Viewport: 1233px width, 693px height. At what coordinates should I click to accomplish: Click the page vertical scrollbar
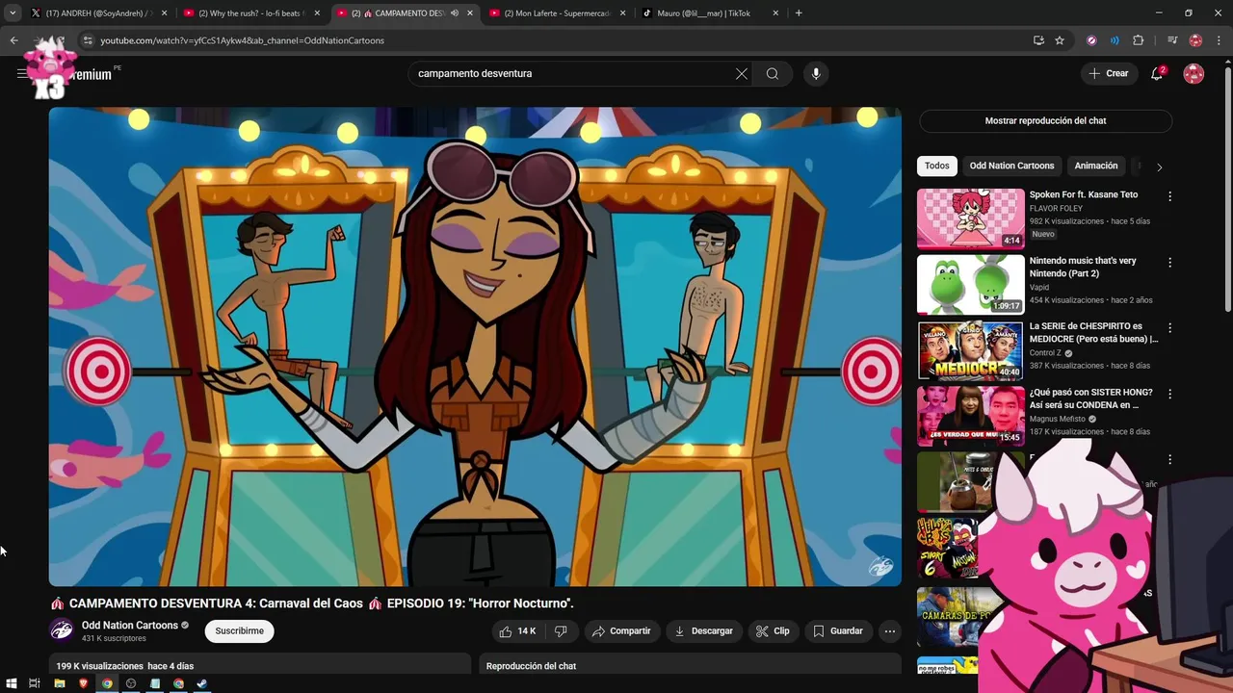[1227, 188]
